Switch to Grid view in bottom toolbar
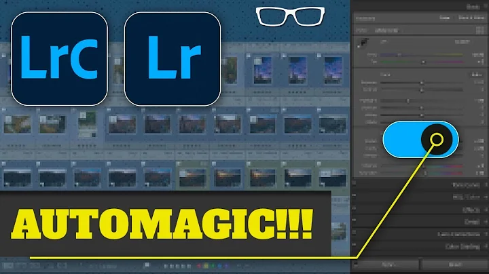 (8, 266)
